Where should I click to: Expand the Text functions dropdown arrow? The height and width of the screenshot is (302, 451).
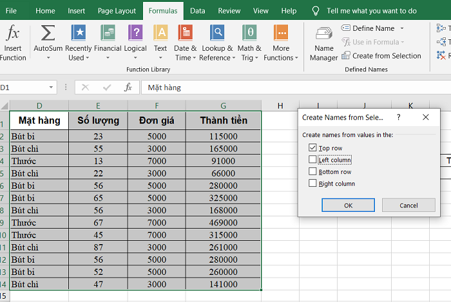[x=160, y=58]
